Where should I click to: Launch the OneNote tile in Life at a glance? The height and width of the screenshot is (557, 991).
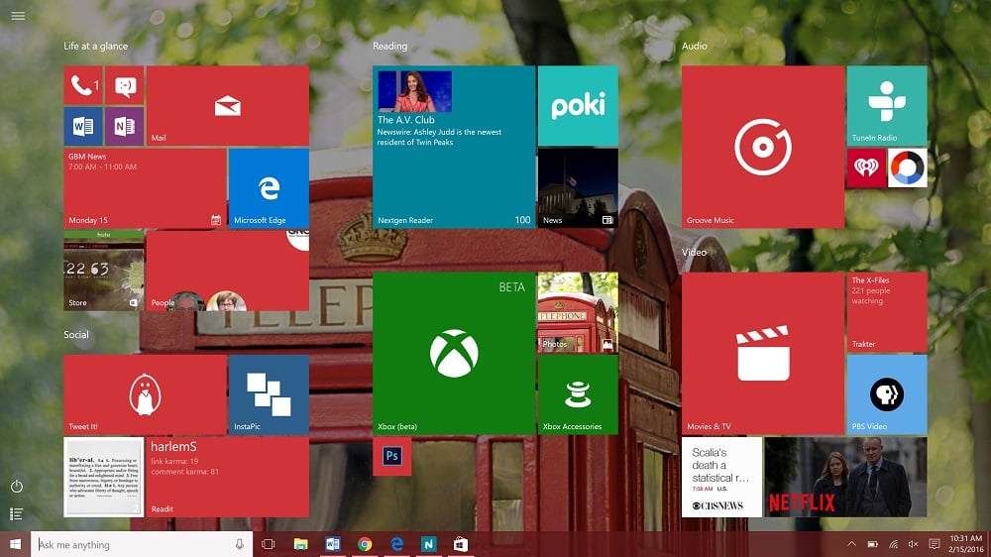pos(125,127)
